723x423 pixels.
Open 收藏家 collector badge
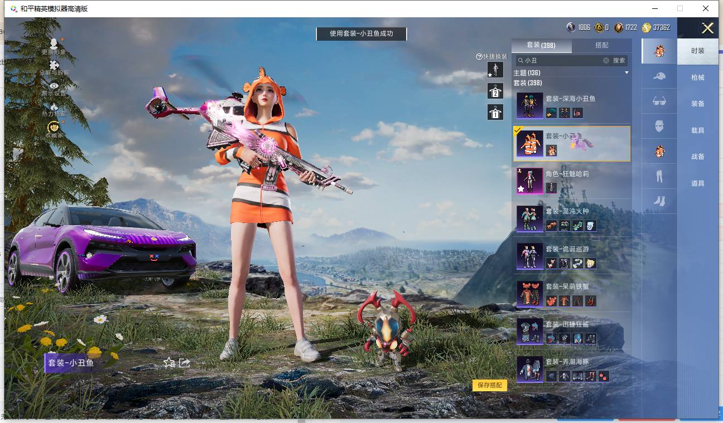pos(54,127)
